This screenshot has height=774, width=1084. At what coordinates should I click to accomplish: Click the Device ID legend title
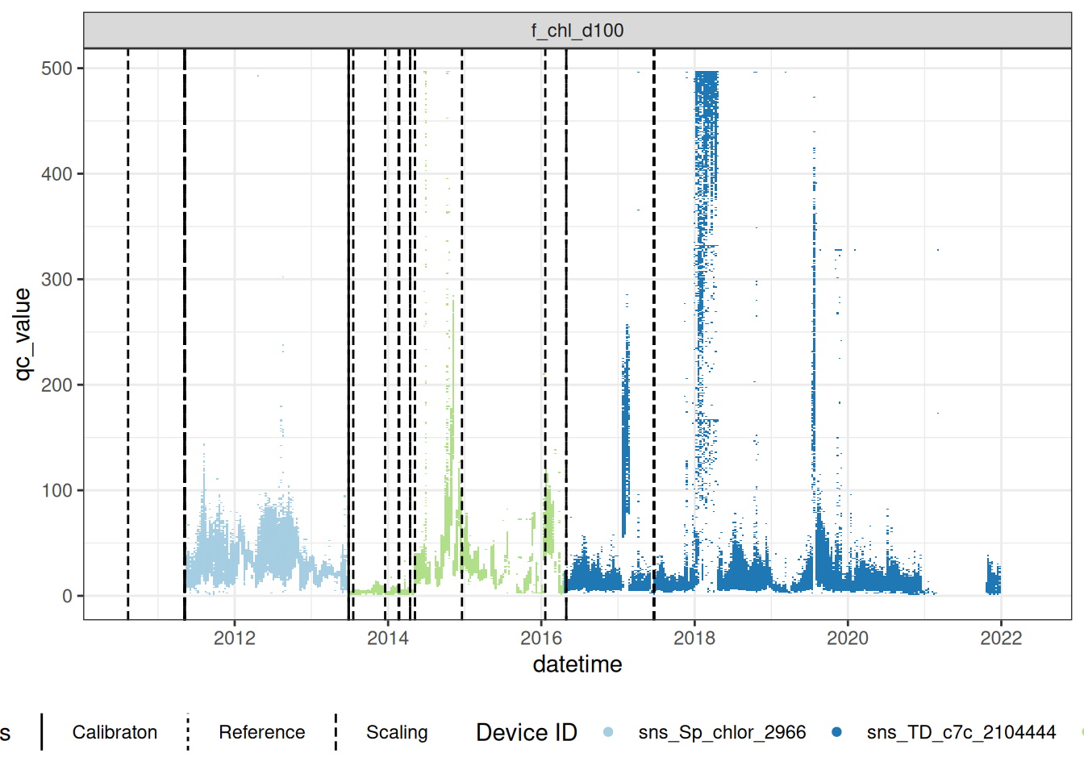point(527,732)
